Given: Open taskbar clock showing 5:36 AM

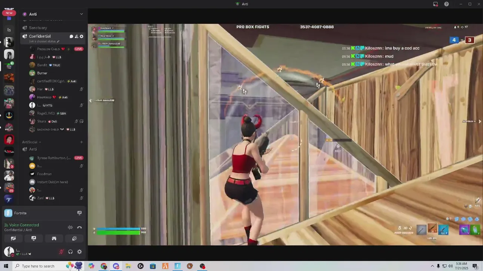Looking at the screenshot, I should click(x=461, y=266).
